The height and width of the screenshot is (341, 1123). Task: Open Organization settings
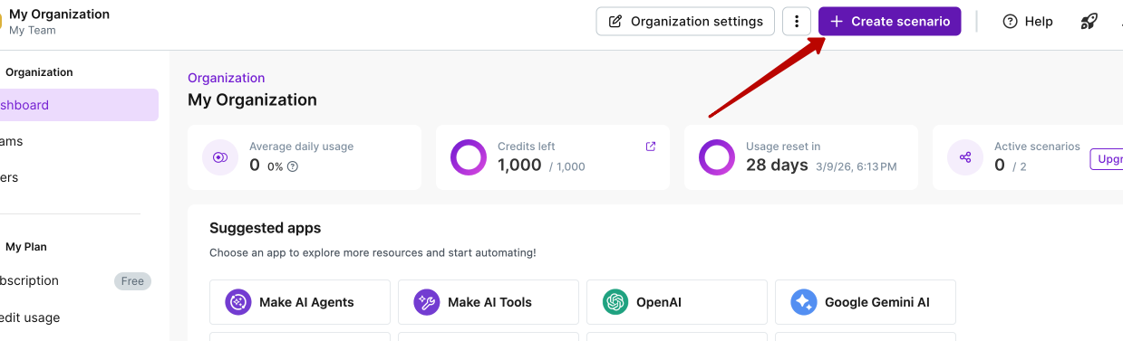click(x=685, y=21)
